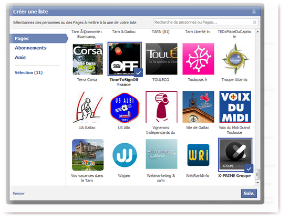Viewport: 289px width, 223px height.
Task: Select the Ville de Gaillac photo
Action: [x=198, y=107]
